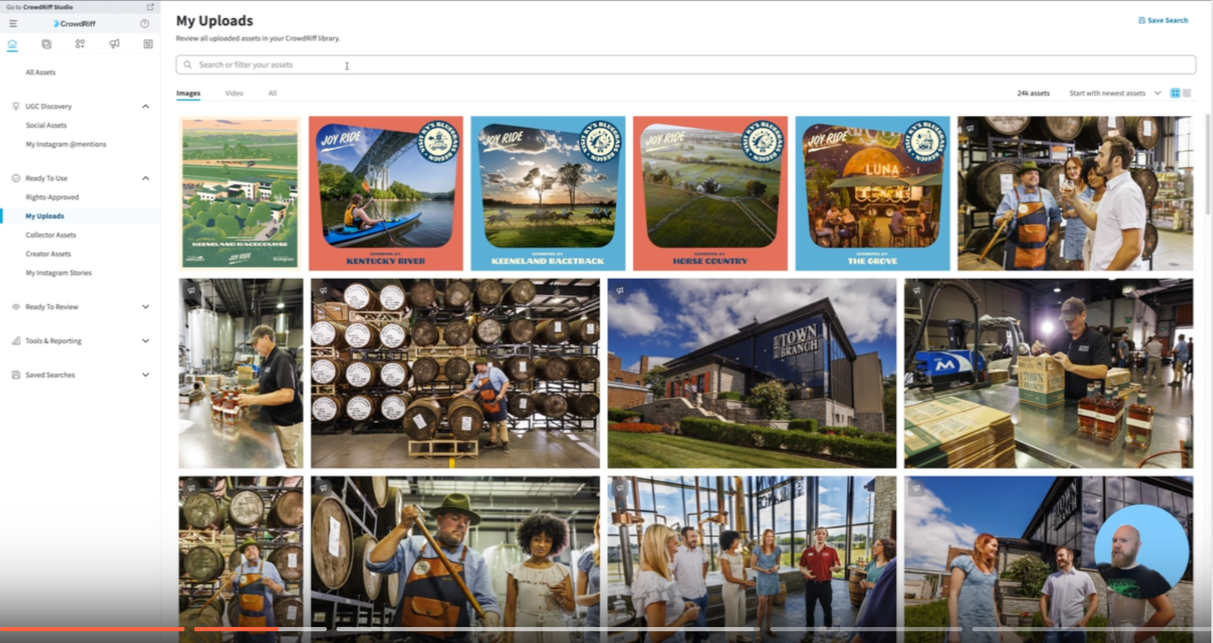The height and width of the screenshot is (643, 1213).
Task: Open My Instagram @mentions
Action: [x=66, y=145]
